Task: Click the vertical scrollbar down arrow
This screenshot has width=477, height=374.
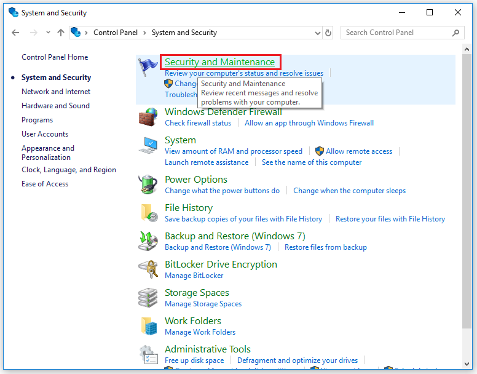Action: 467,364
